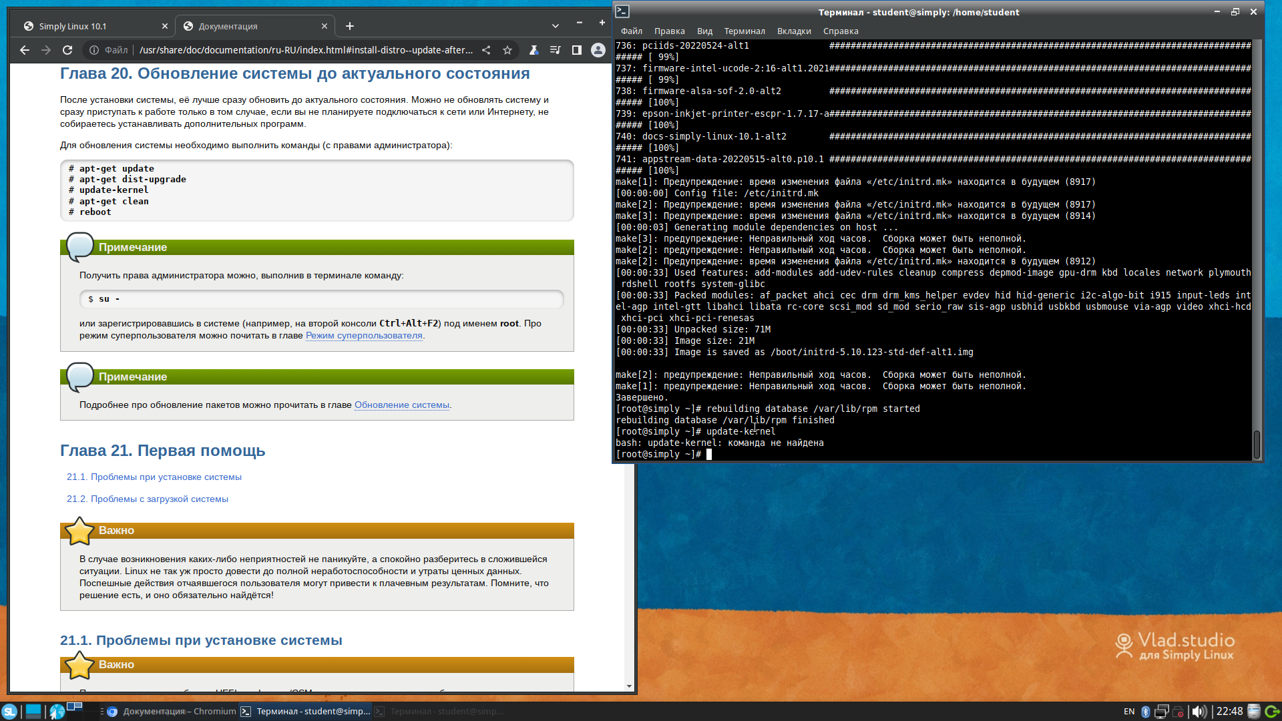This screenshot has height=721, width=1282.
Task: Close the Simply Linux 10.1 tab
Action: pos(165,26)
